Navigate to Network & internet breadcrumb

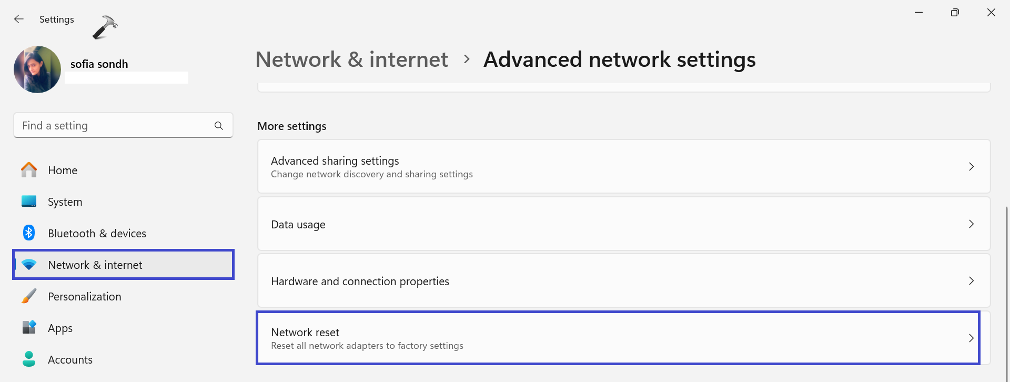coord(351,59)
